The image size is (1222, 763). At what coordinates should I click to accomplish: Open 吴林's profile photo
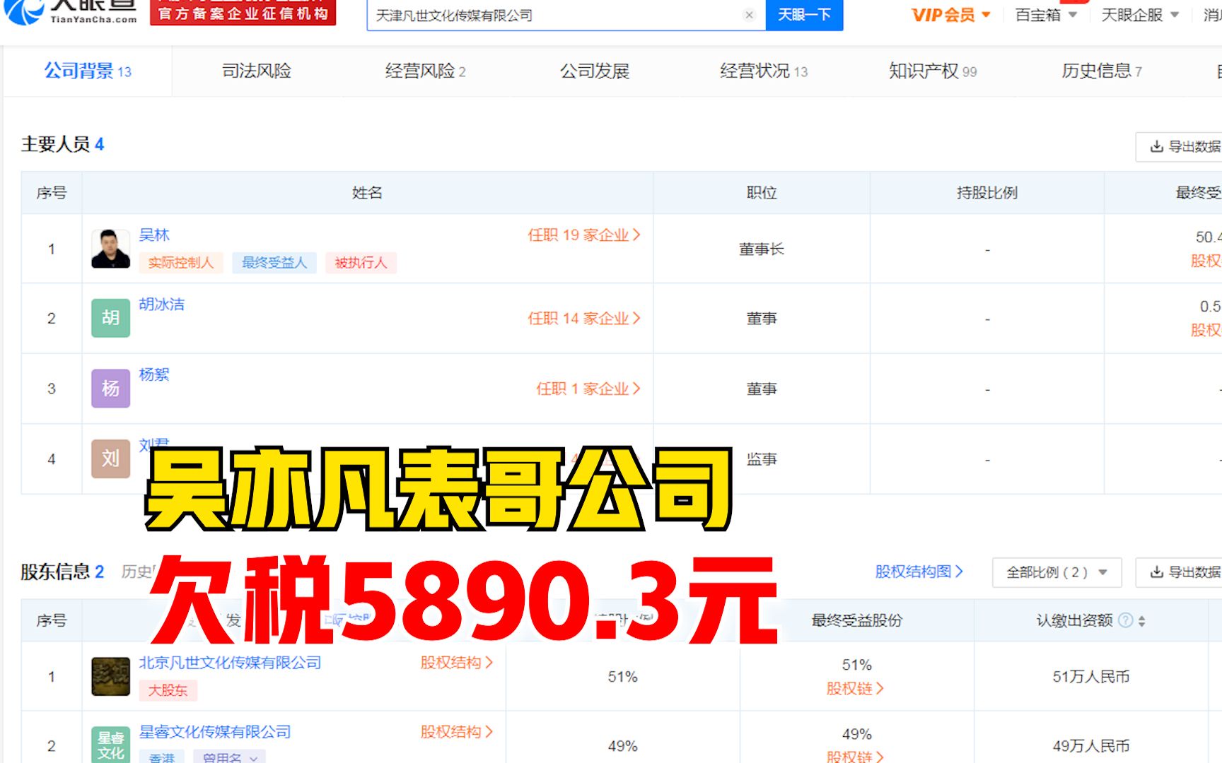tap(111, 249)
